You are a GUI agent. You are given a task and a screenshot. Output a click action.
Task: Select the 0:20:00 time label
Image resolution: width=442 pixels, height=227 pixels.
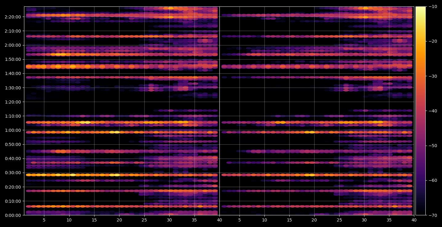point(13,187)
